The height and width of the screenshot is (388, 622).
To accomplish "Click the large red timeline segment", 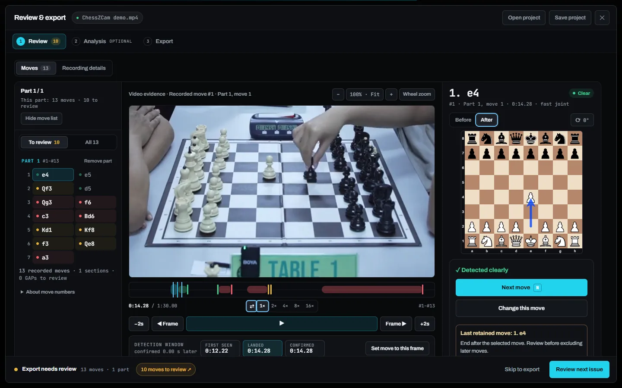I will pos(372,290).
